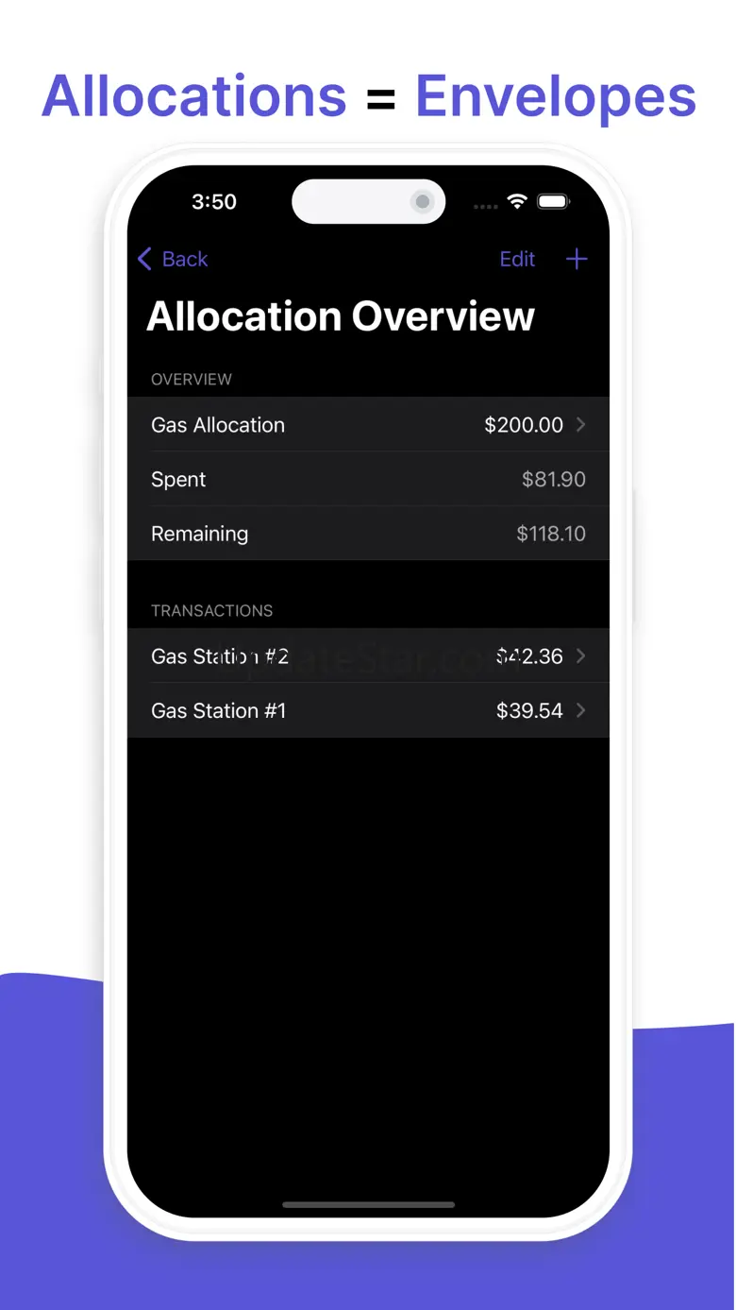
Task: Tap the Back text label
Action: pyautogui.click(x=185, y=259)
